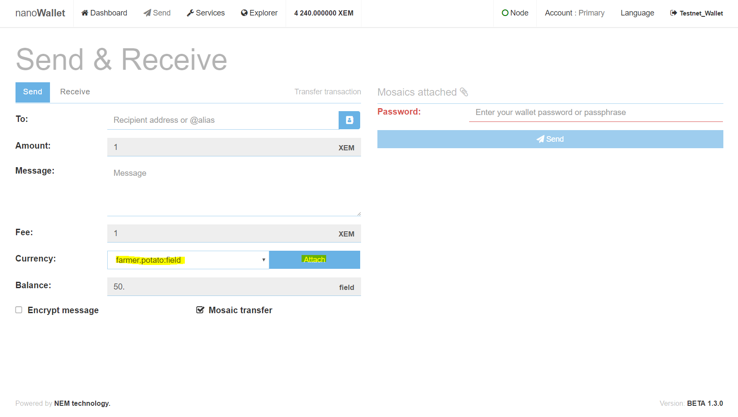Open the Currency dropdown farmer.potato:field
Image resolution: width=738 pixels, height=417 pixels.
[x=188, y=260]
